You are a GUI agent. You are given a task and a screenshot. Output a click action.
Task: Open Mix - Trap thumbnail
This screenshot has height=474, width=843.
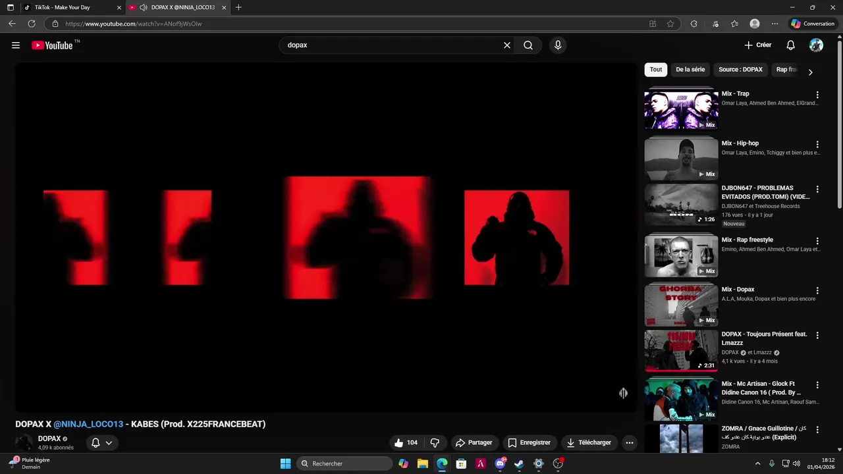(x=681, y=109)
